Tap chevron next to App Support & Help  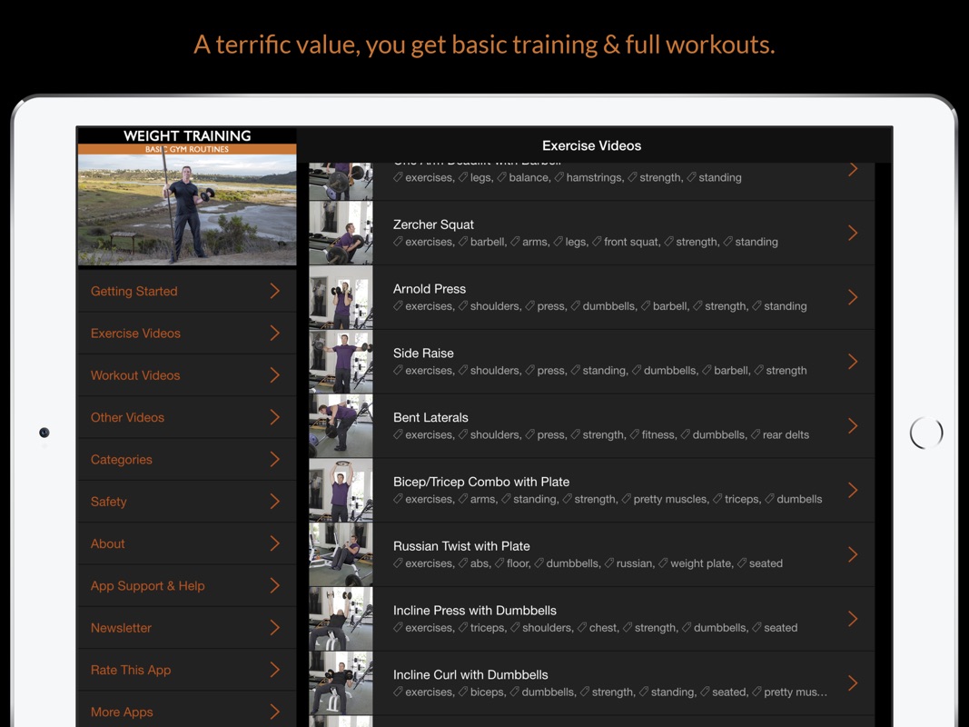tap(275, 585)
